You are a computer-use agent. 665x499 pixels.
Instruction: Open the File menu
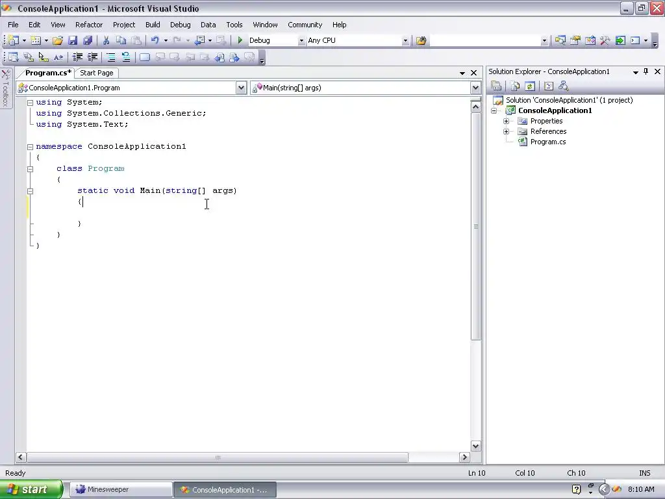(x=13, y=25)
